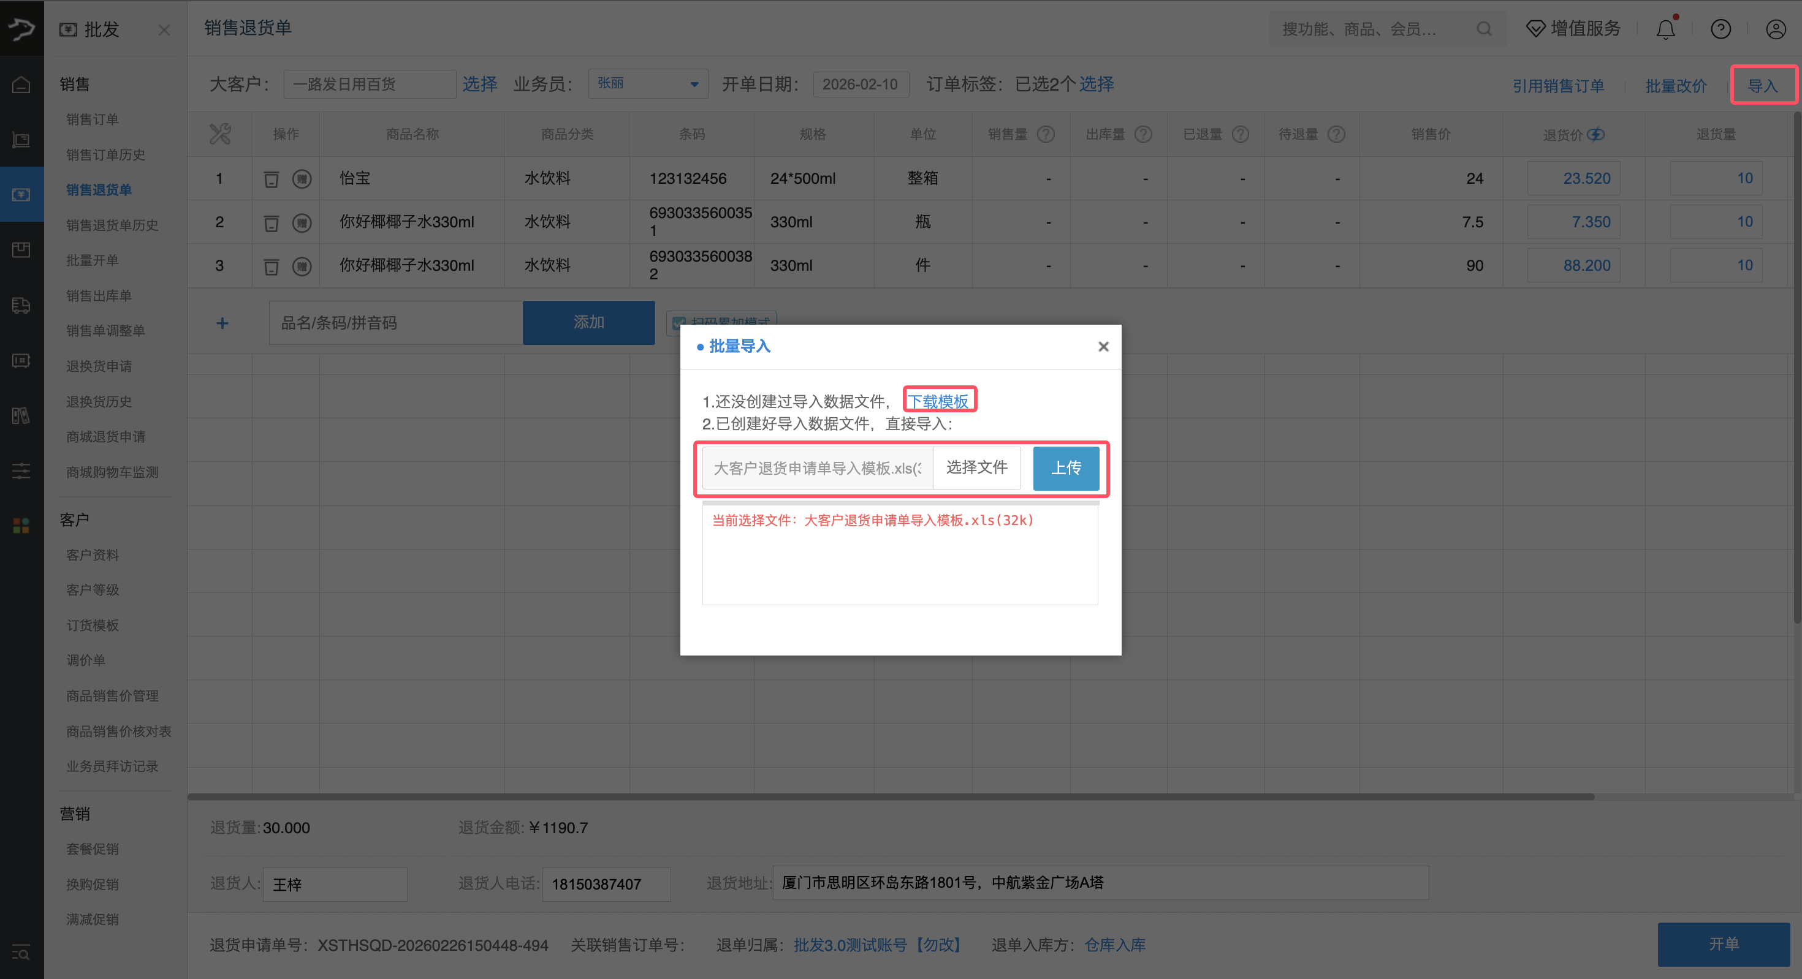Toggle the 扫码累加模式 checkbox
Image resolution: width=1802 pixels, height=979 pixels.
click(x=678, y=323)
